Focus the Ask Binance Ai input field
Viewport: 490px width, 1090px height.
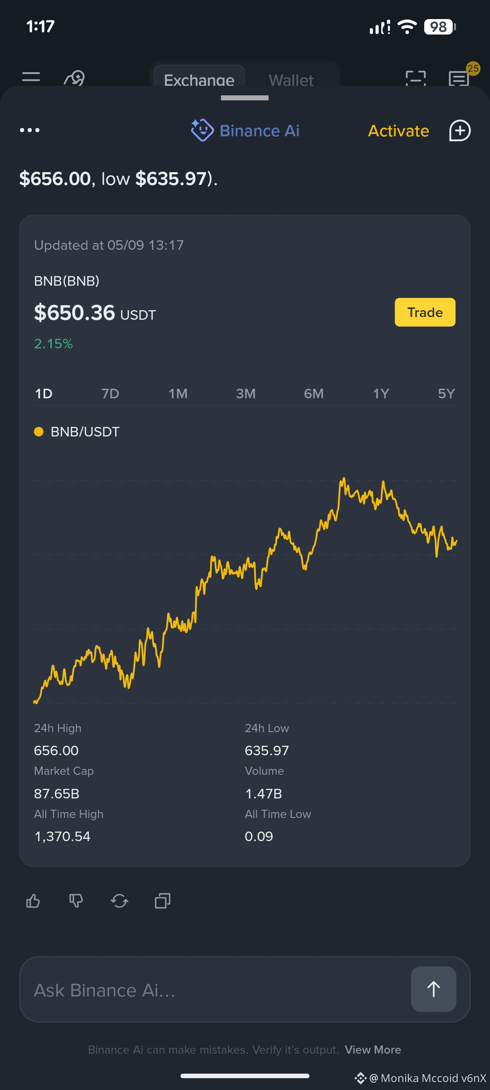pos(215,990)
